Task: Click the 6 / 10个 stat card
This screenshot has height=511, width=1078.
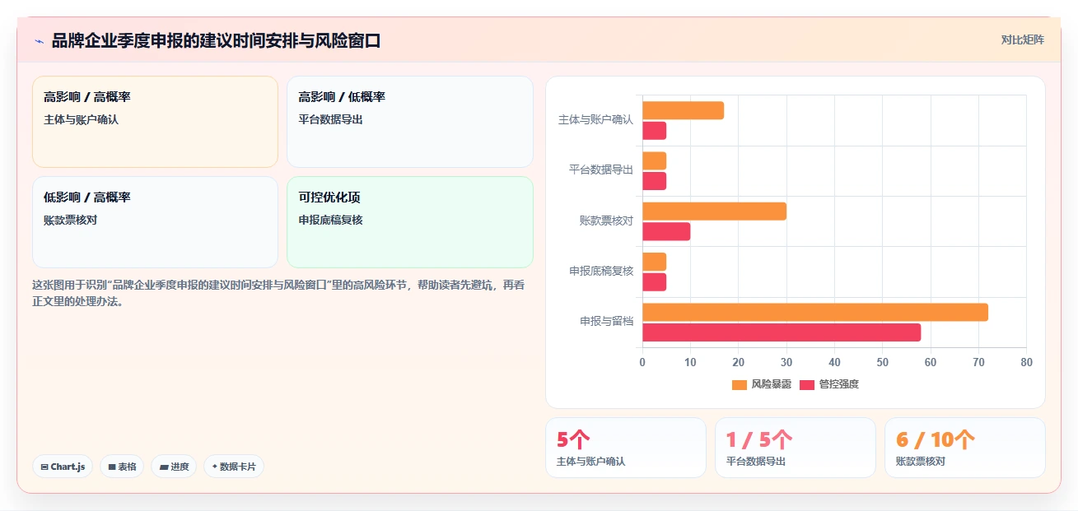Action: point(965,448)
